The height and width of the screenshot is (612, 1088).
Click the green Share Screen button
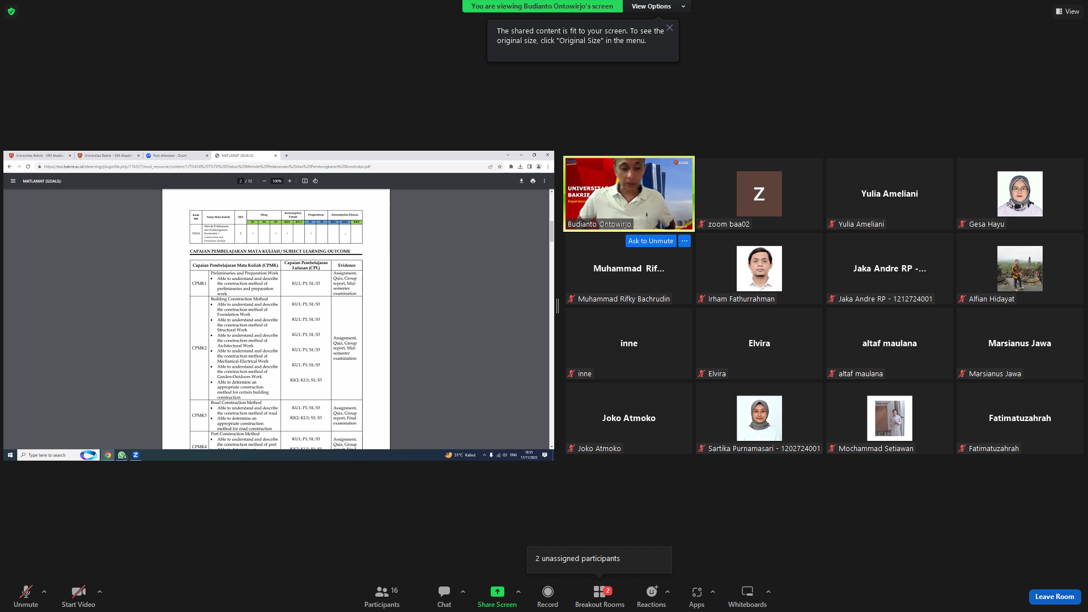[497, 596]
